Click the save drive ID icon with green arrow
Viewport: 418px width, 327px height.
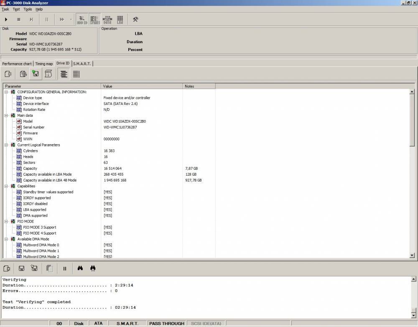tap(36, 74)
